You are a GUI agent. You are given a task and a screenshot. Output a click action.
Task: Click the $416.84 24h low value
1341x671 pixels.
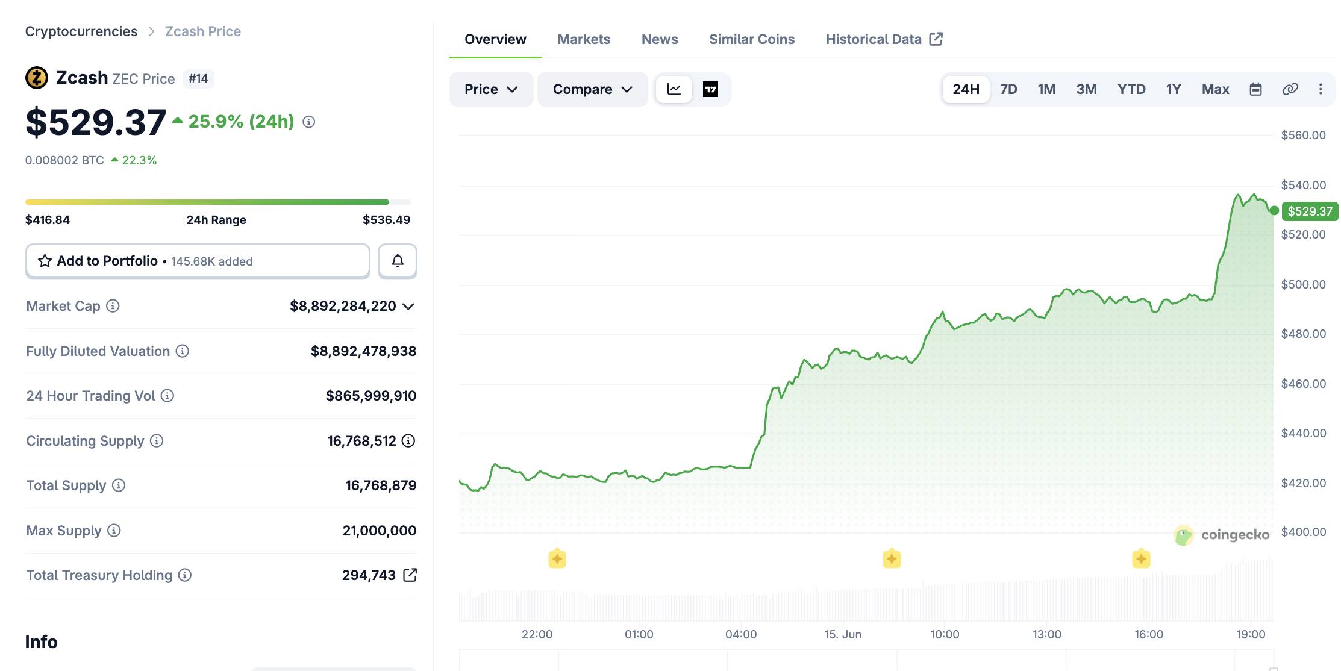pyautogui.click(x=48, y=220)
